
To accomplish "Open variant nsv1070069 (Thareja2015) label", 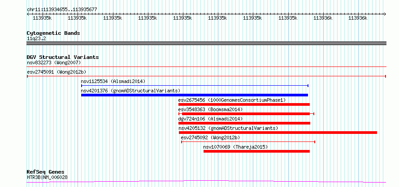I will pos(235,147).
